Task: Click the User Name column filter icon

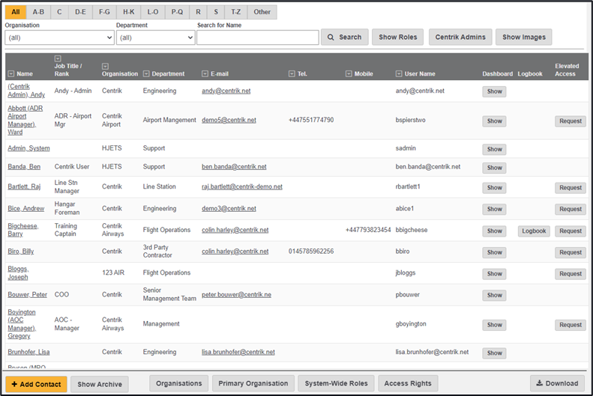Action: [x=400, y=74]
